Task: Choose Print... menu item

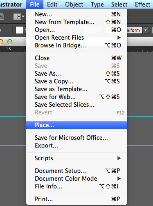Action: pos(76,199)
